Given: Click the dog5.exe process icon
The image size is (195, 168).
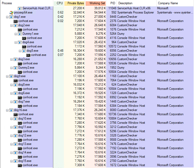Looking at the screenshot, I should pyautogui.click(x=24, y=51).
